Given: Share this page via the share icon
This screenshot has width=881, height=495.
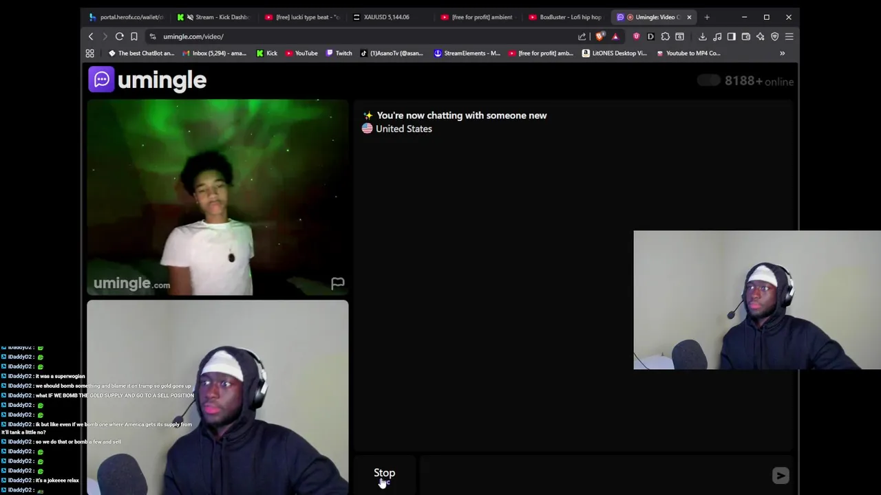Looking at the screenshot, I should tap(582, 36).
